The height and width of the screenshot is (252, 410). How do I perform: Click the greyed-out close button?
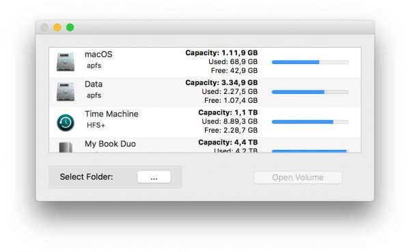44,27
